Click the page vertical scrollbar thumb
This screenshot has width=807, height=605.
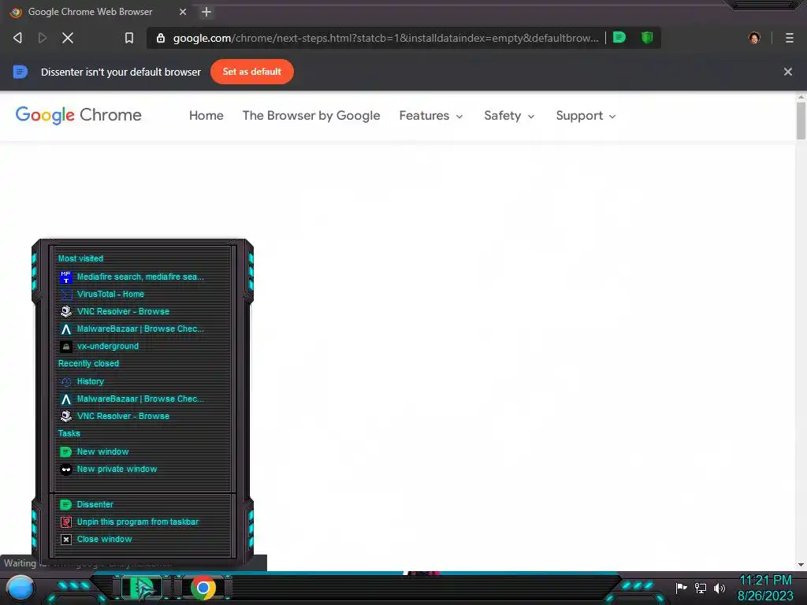click(801, 121)
